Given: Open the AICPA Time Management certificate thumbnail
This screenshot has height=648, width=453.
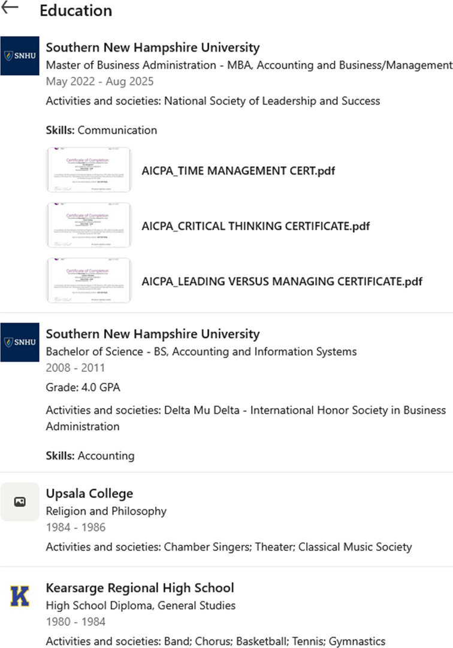Looking at the screenshot, I should (x=89, y=170).
